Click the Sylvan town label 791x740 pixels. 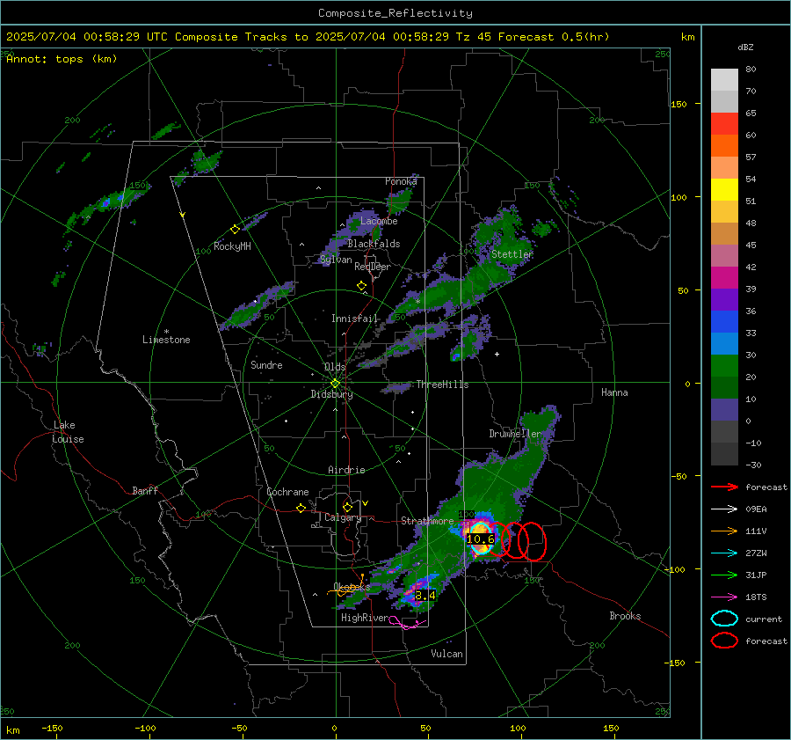336,260
